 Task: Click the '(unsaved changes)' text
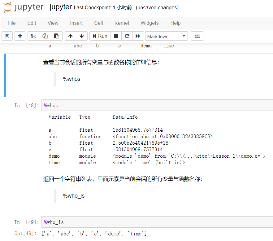[x=157, y=8]
